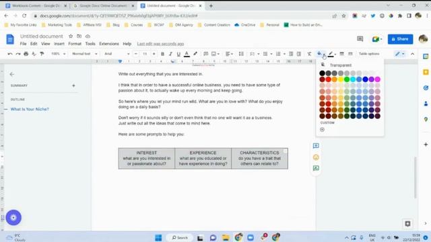Click the font size field

click(145, 54)
